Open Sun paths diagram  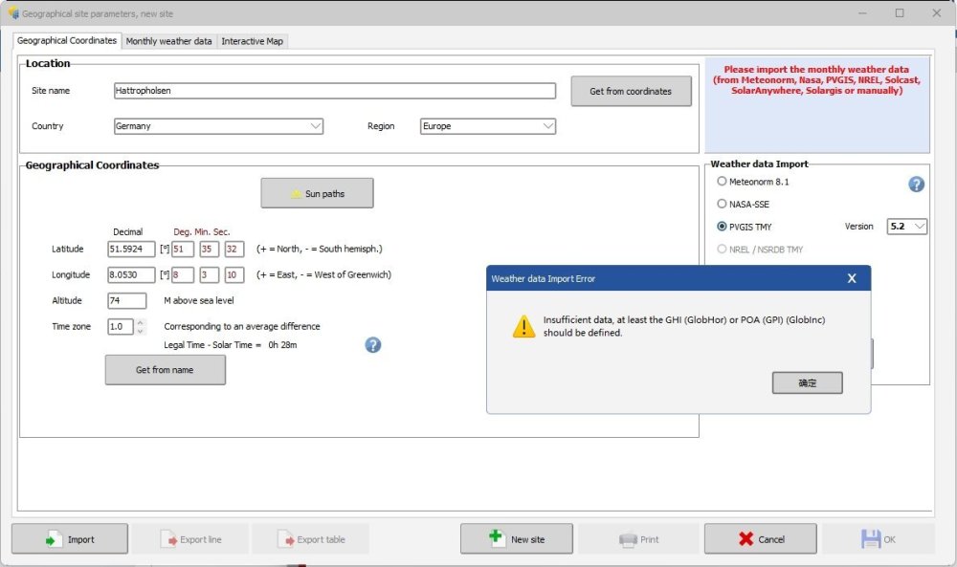click(317, 193)
